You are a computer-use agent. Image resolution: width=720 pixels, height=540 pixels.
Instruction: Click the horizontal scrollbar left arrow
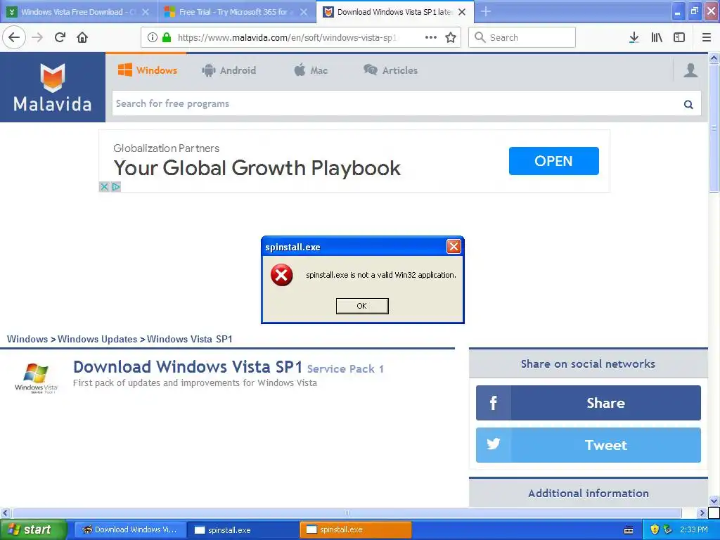5,513
